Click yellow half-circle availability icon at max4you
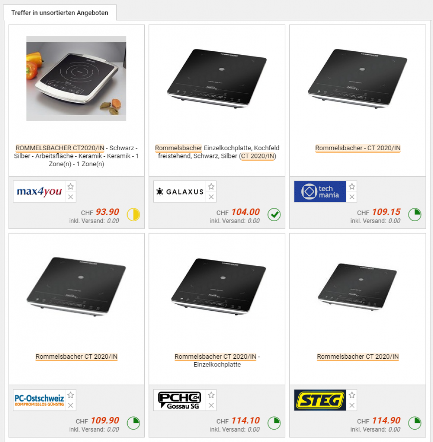This screenshot has height=442, width=433. coord(133,215)
